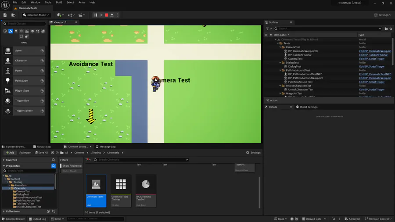Collapse the DialogTest folder in Outliner
The height and width of the screenshot is (222, 395).
tap(280, 63)
